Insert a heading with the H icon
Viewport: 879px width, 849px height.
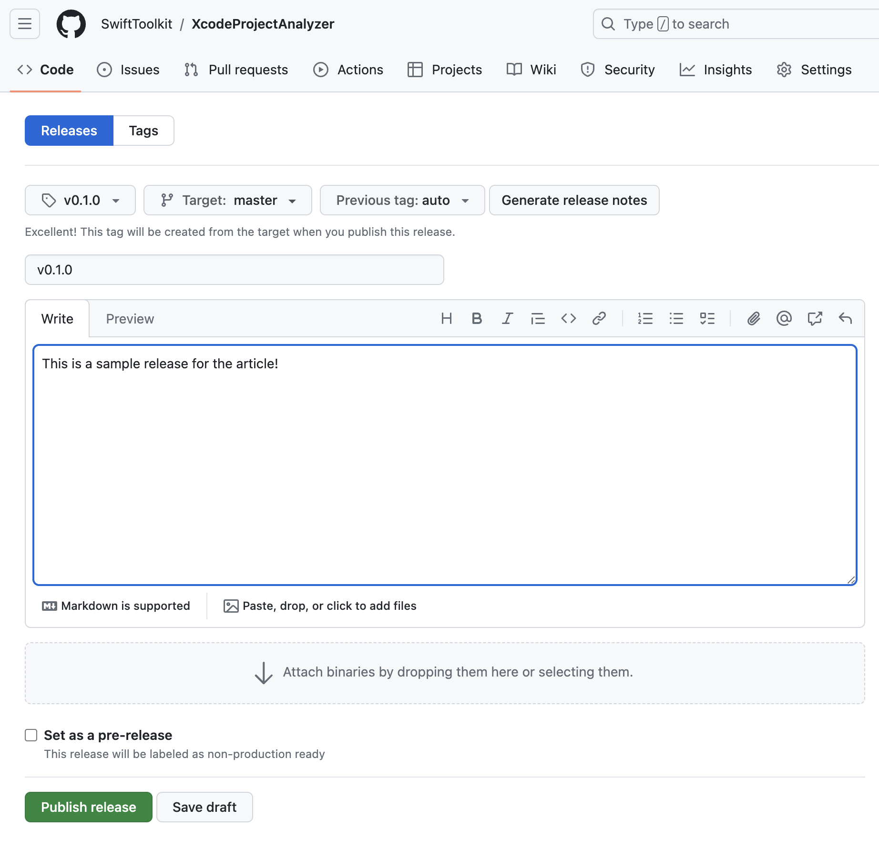coord(446,318)
